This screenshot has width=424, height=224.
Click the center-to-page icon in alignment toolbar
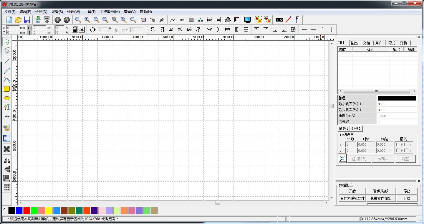pyautogui.click(x=293, y=29)
